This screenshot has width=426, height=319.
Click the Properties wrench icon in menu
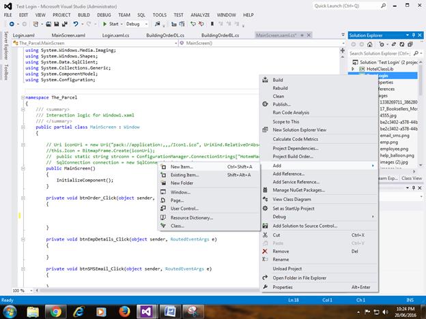266,287
